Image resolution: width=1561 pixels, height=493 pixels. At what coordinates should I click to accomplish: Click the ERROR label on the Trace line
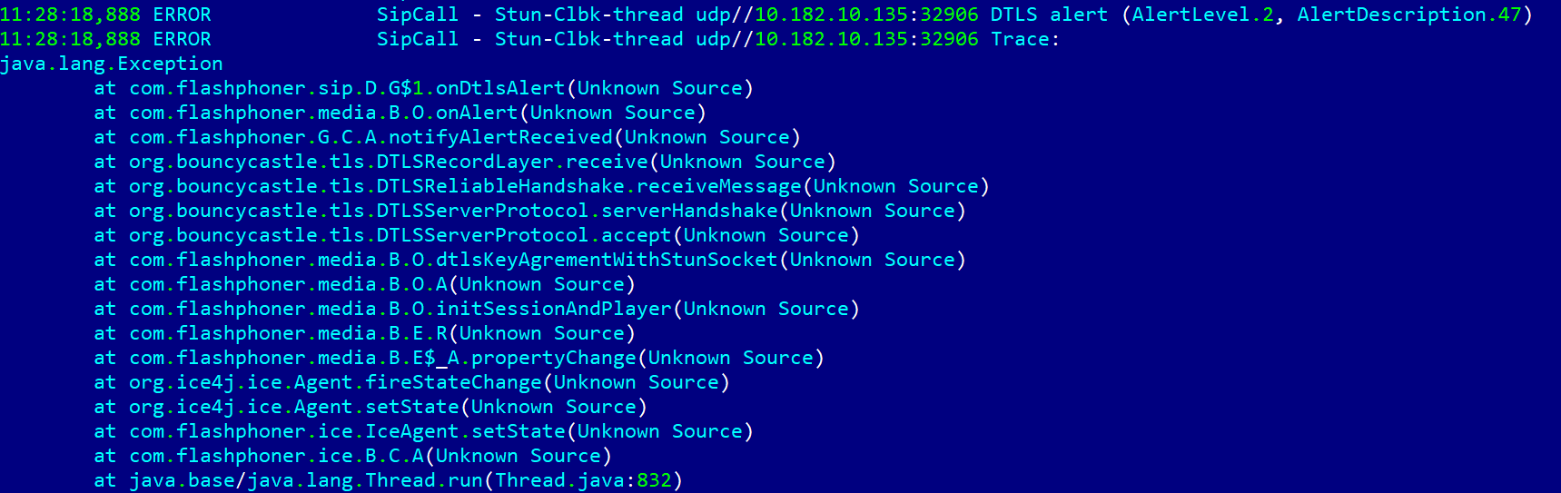point(182,39)
